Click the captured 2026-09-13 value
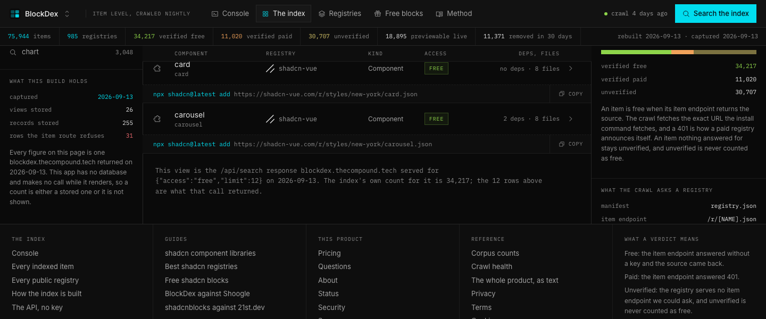This screenshot has height=319, width=766. pyautogui.click(x=115, y=97)
